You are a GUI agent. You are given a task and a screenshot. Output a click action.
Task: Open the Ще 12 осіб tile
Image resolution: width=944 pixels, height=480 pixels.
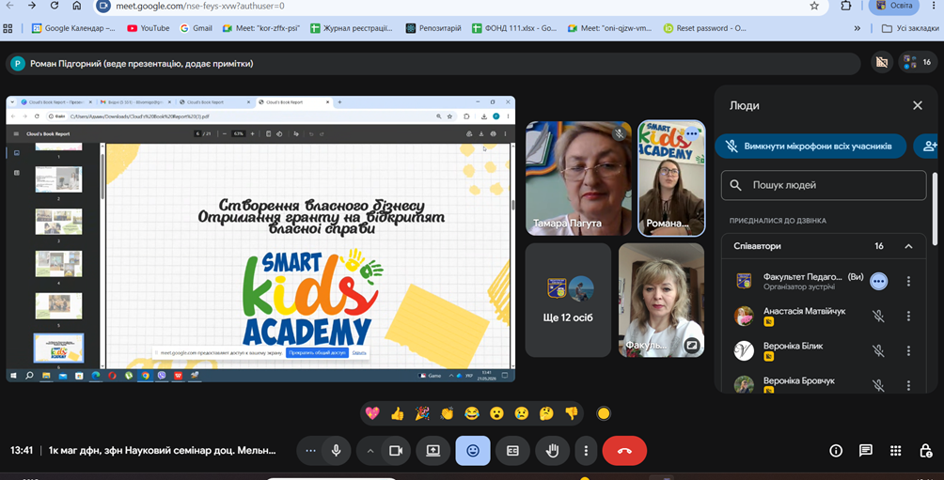tap(568, 301)
